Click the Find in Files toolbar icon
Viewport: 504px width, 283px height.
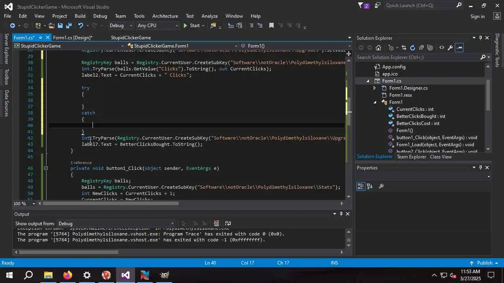coord(213,26)
